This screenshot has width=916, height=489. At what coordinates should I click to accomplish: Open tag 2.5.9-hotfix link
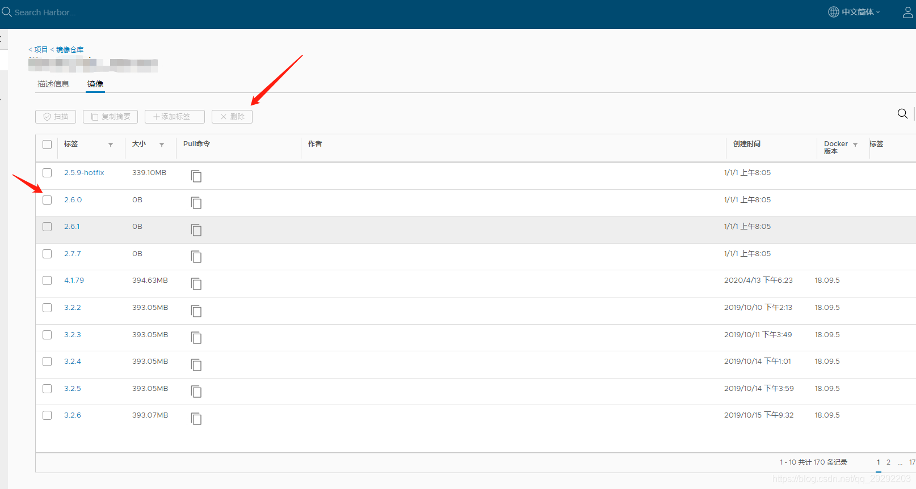point(84,173)
